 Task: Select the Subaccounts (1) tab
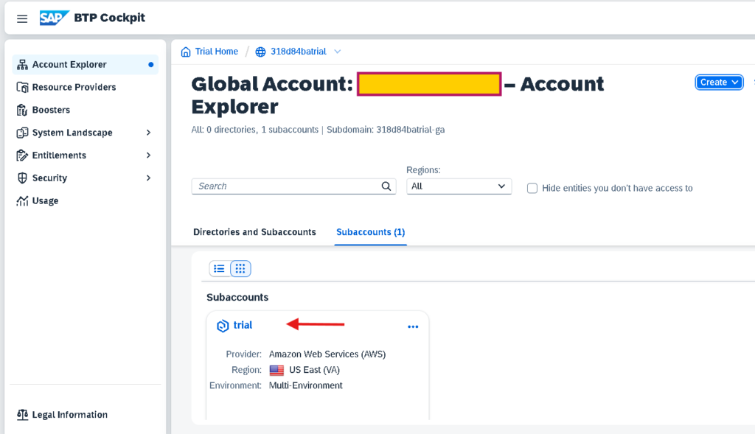pyautogui.click(x=370, y=232)
